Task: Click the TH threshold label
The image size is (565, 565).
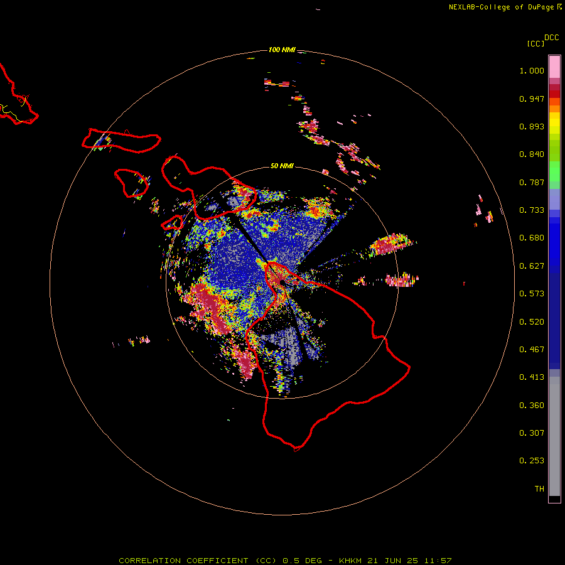Action: tap(539, 489)
